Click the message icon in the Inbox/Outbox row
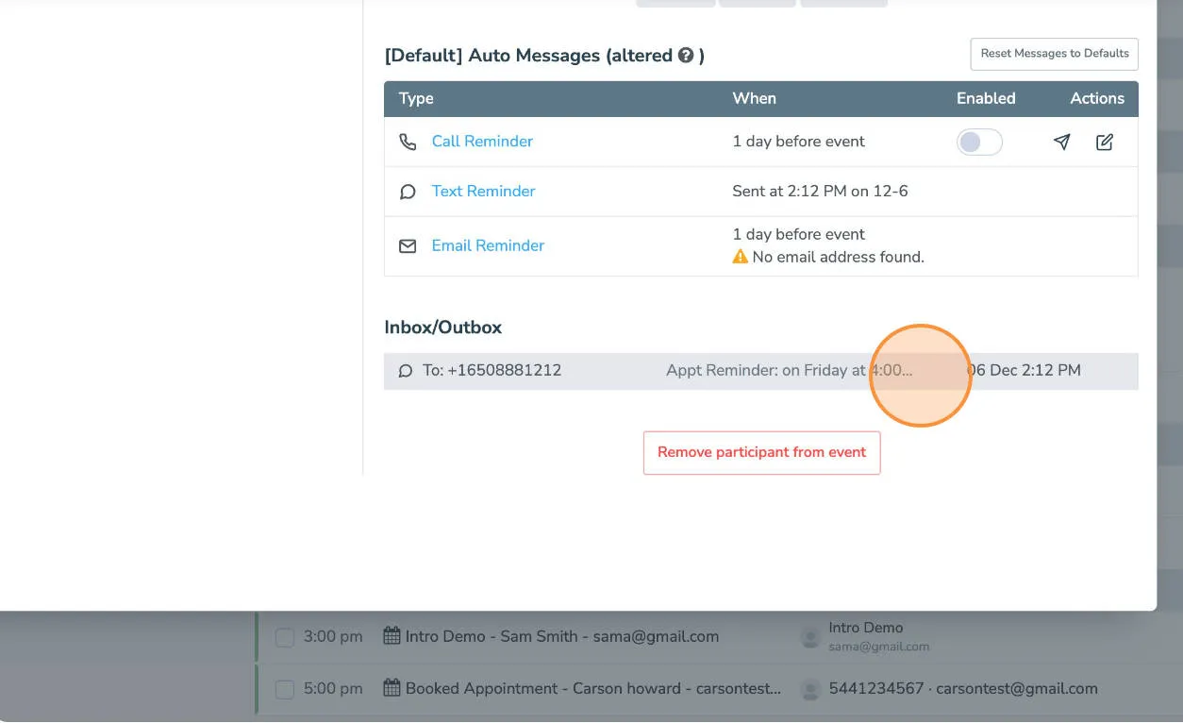This screenshot has height=723, width=1183. 407,370
